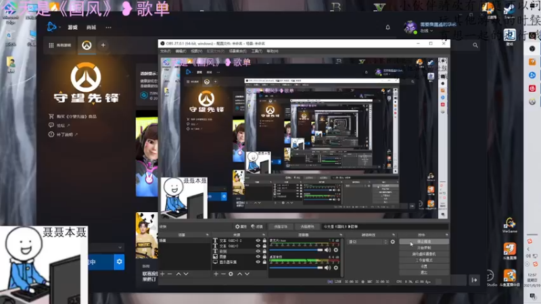Switch to Battle.net 商城 shop tab
Image resolution: width=541 pixels, height=304 pixels.
[91, 27]
